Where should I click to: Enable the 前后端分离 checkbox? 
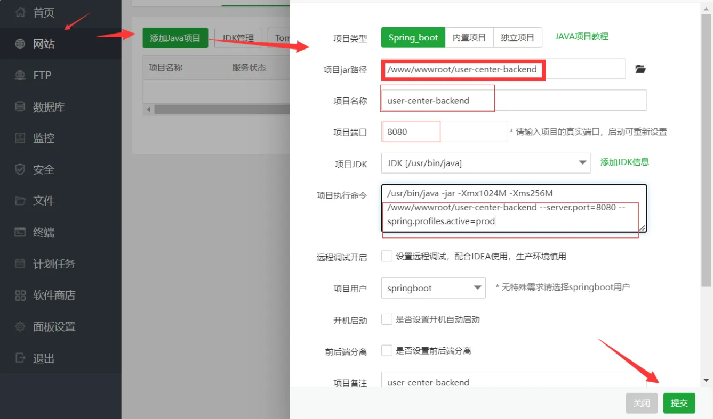(387, 350)
